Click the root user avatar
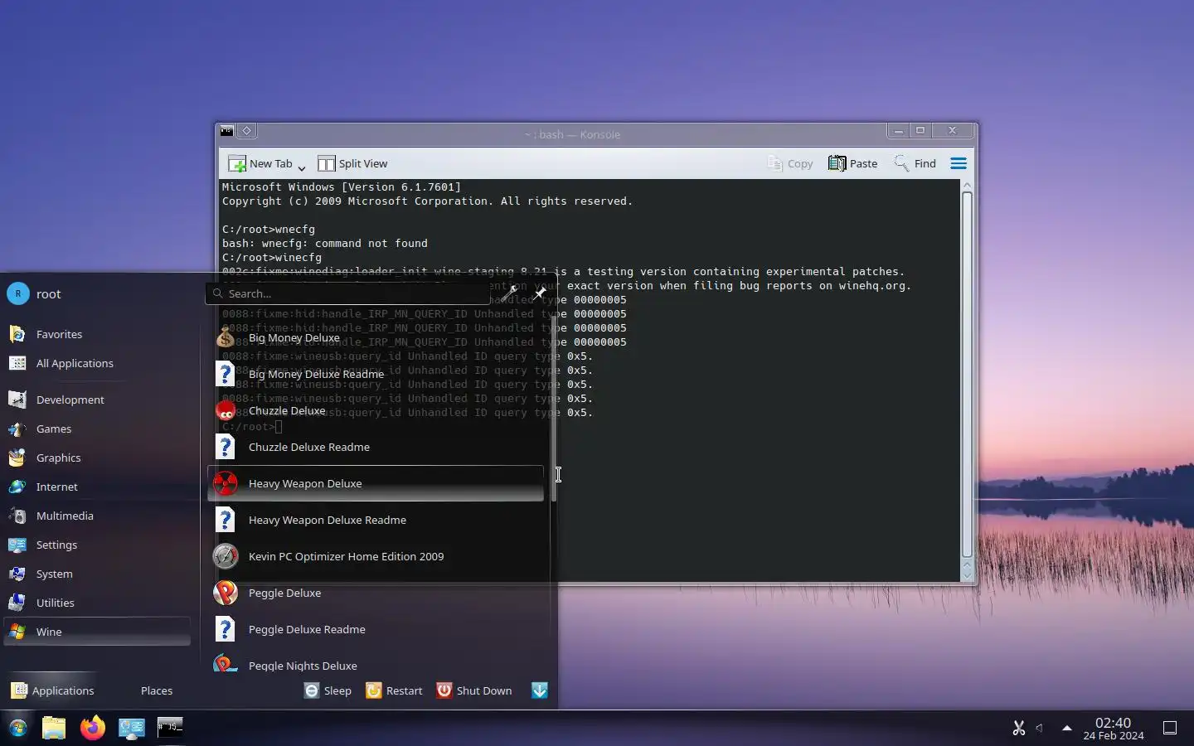The image size is (1194, 746). (x=18, y=293)
